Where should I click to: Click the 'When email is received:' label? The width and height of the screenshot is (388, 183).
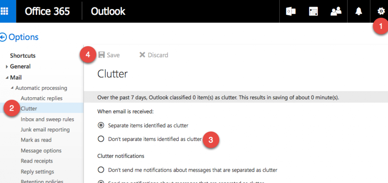126,111
